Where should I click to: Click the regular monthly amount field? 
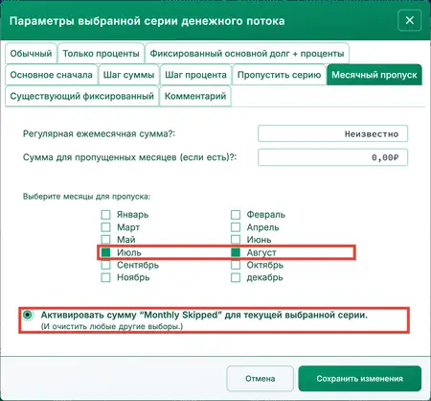(332, 133)
